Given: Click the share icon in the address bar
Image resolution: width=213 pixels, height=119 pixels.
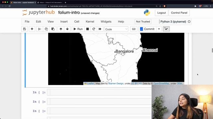Looking at the screenshot, I should pos(160,6).
